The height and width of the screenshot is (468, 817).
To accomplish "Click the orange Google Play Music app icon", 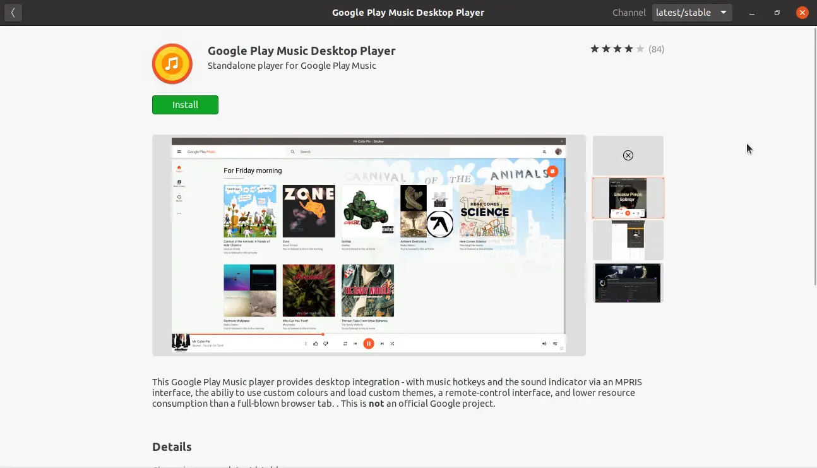I will point(172,64).
